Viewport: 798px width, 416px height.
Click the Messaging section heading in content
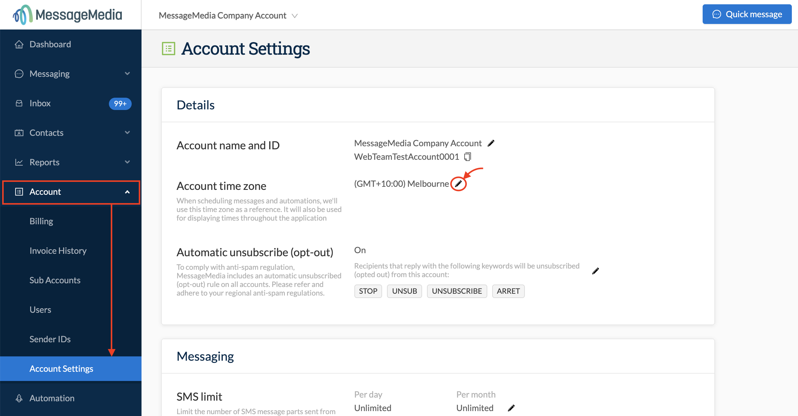205,356
